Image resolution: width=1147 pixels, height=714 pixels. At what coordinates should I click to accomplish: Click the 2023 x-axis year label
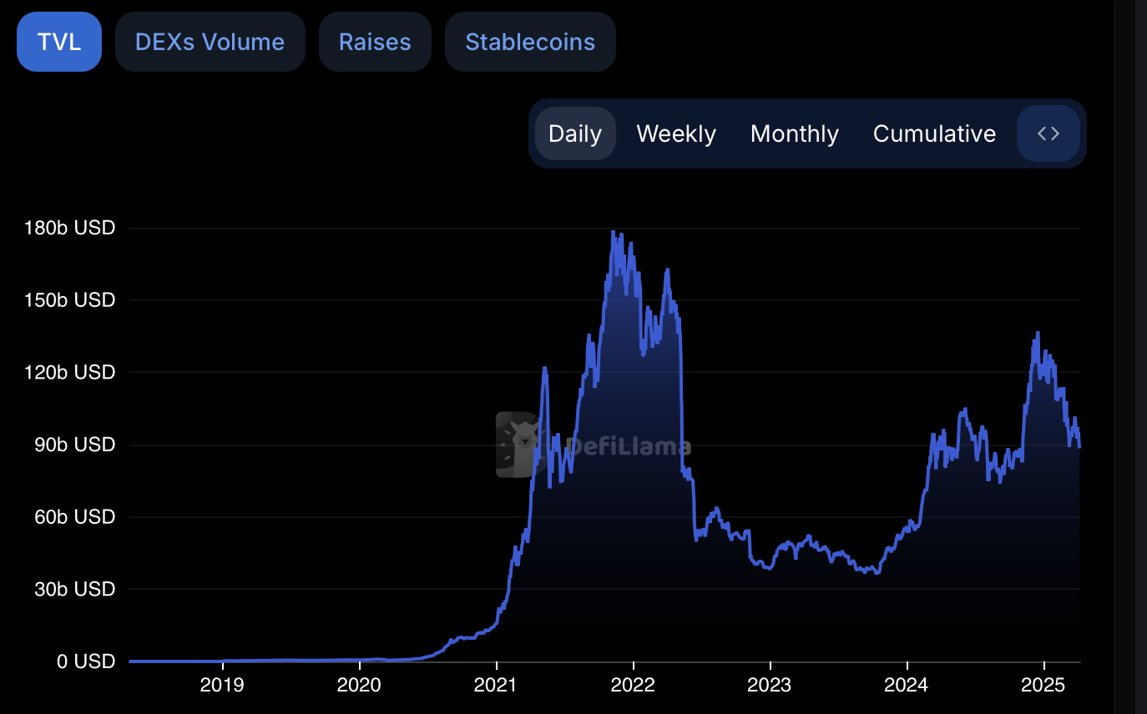770,686
